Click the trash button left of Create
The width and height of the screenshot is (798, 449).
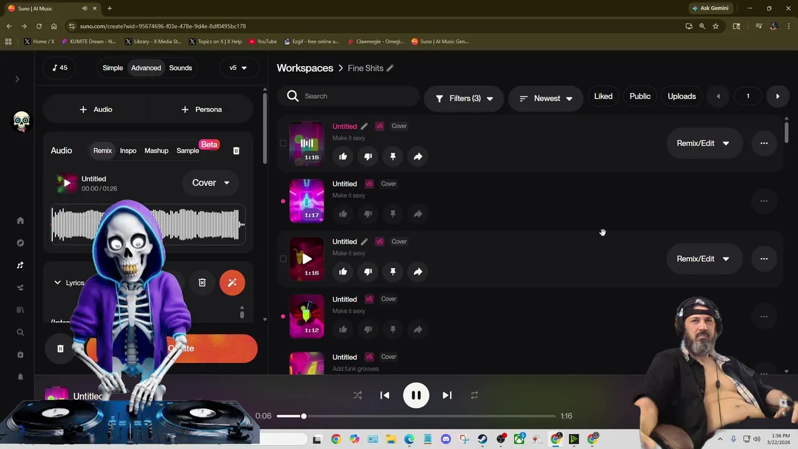(x=60, y=349)
